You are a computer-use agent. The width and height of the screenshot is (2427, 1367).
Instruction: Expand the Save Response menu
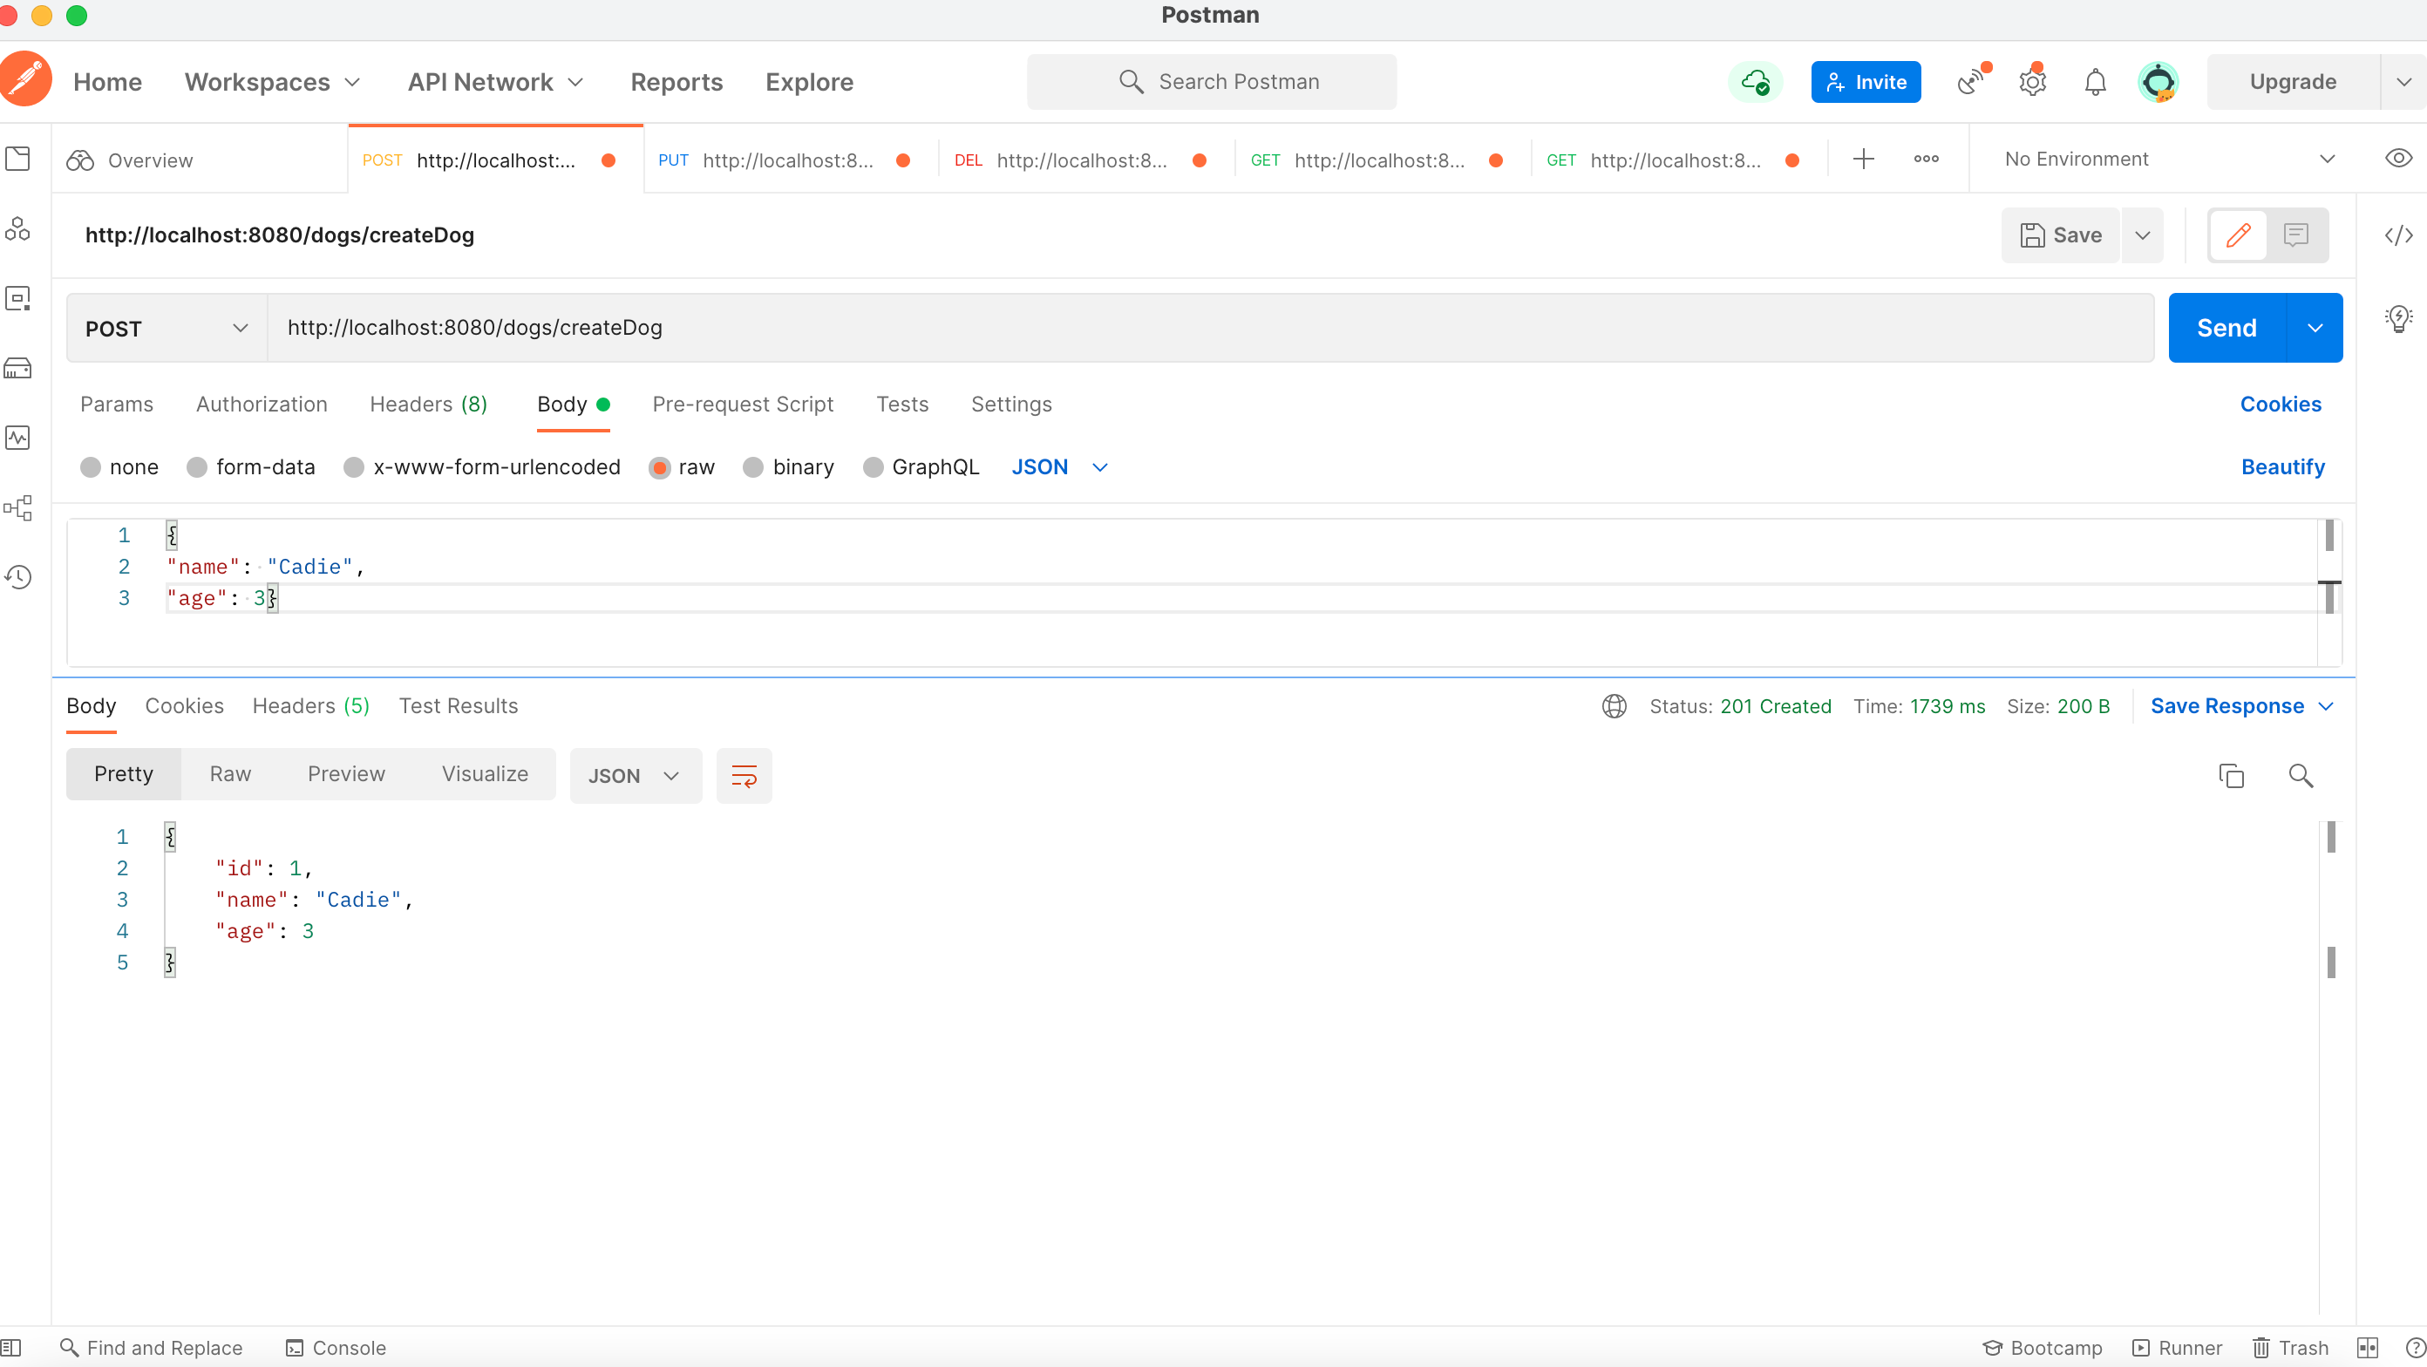[x=2241, y=706]
